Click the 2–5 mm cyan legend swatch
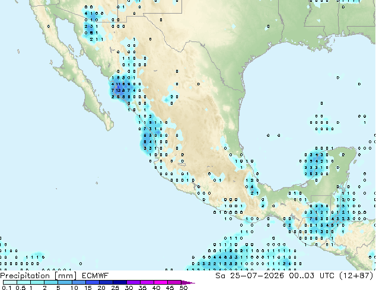The image size is (376, 290). (51, 282)
